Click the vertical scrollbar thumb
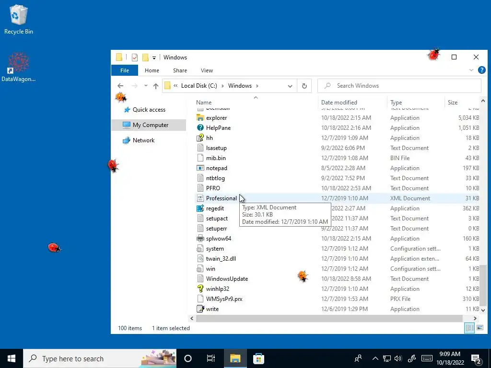Viewport: 491px width, 368px height. click(x=482, y=285)
